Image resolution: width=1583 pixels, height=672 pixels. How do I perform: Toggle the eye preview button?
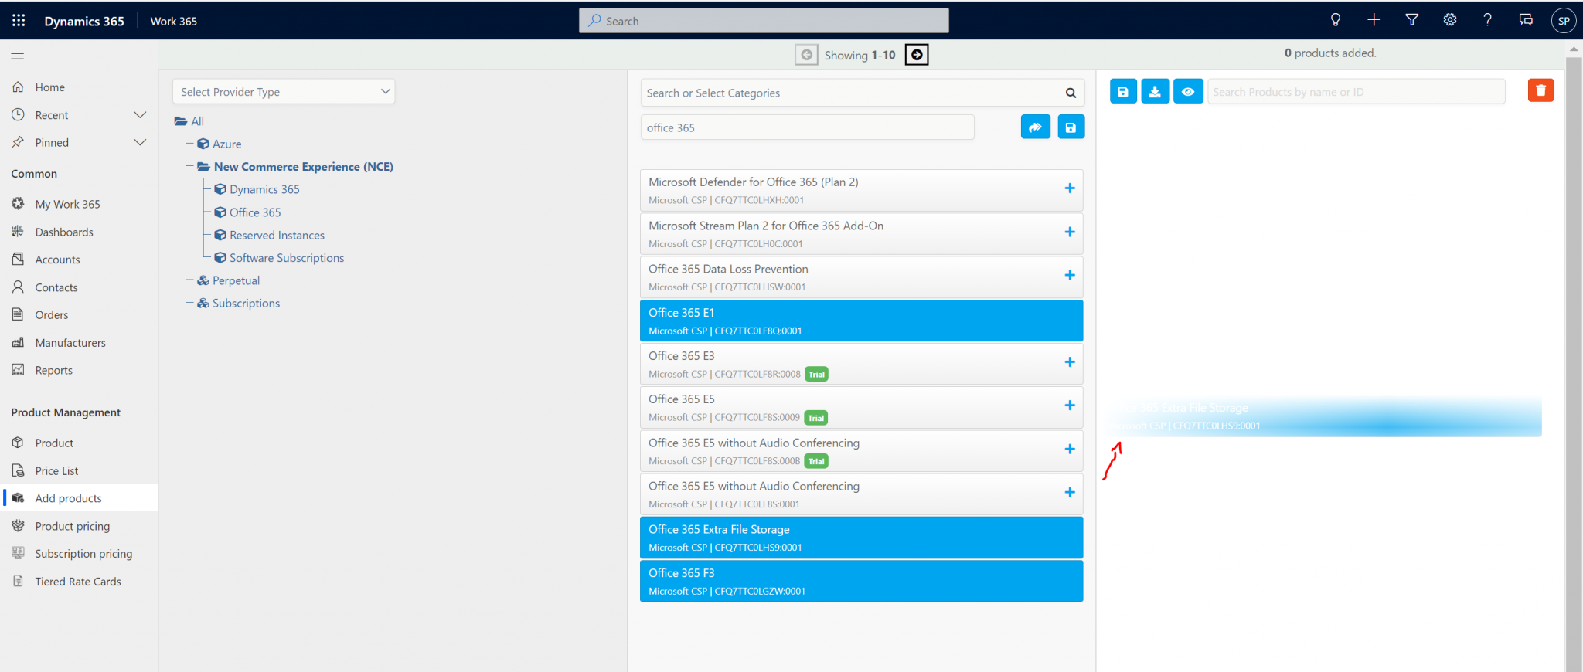pyautogui.click(x=1188, y=91)
